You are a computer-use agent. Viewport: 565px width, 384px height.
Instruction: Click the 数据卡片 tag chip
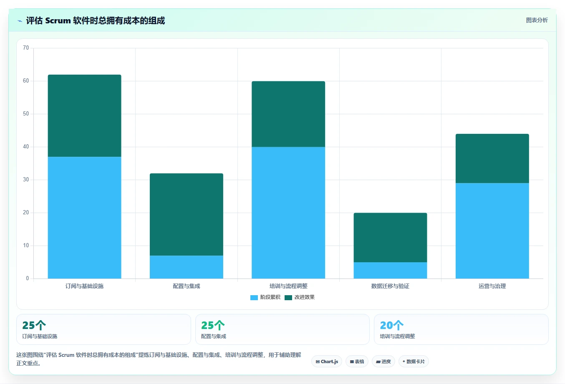tap(414, 361)
